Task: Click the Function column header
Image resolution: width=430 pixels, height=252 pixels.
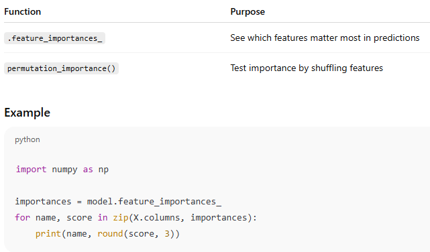Action: [23, 12]
